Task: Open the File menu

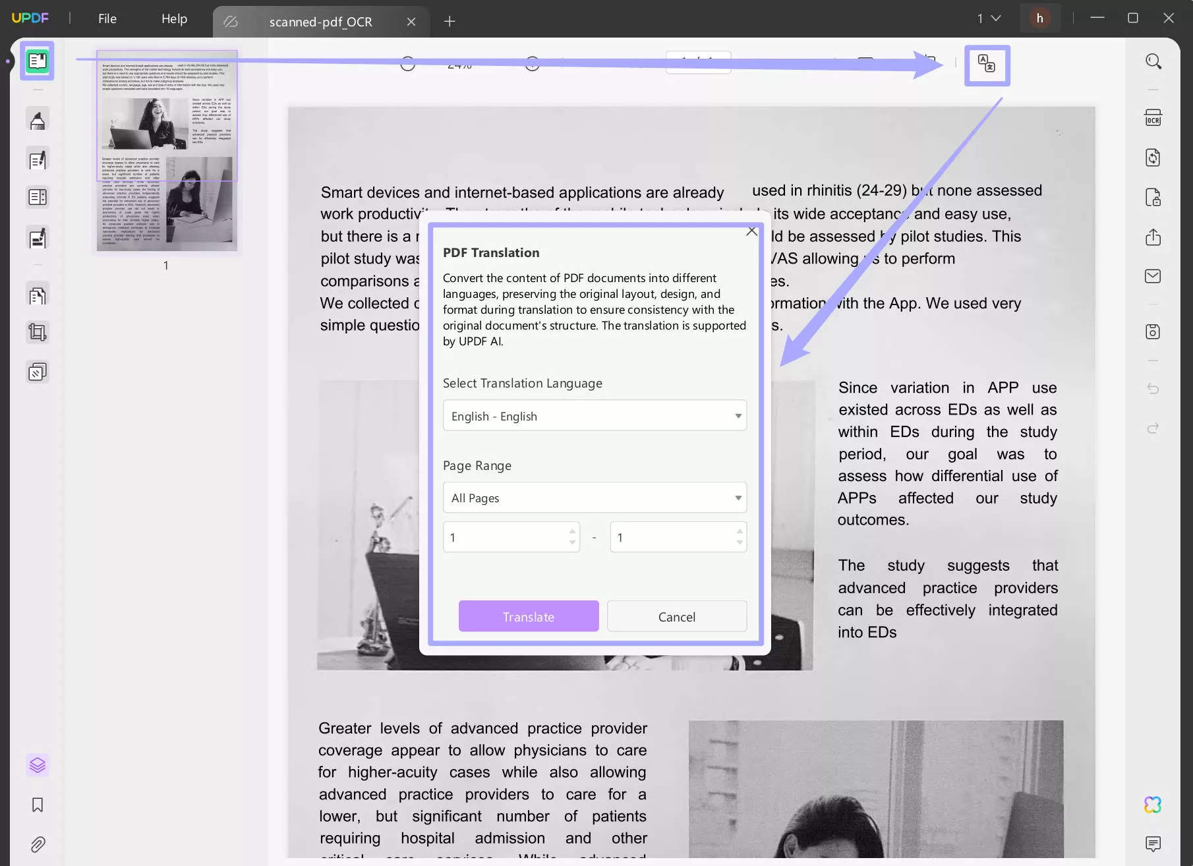Action: [x=107, y=18]
